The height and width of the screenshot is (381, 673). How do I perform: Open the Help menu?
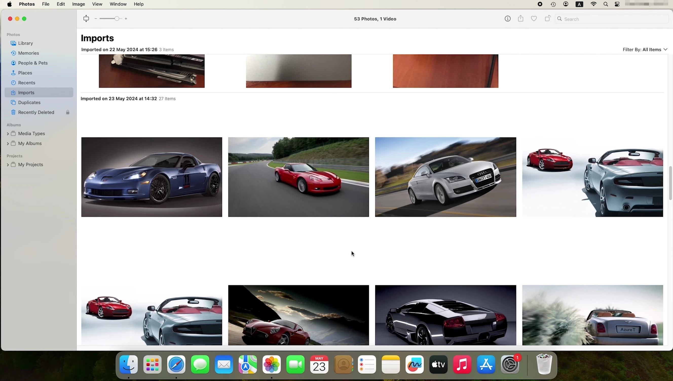pos(139,4)
